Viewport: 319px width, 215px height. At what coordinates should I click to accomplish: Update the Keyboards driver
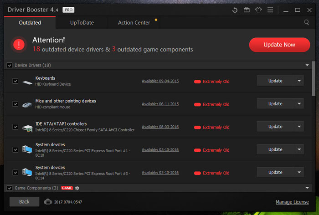coord(275,81)
